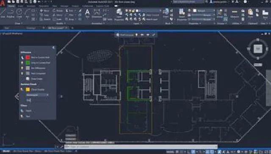Viewport: 271px width, 154px height.
Task: Toggle Revision Clouds display bulb
Action: click(x=22, y=90)
